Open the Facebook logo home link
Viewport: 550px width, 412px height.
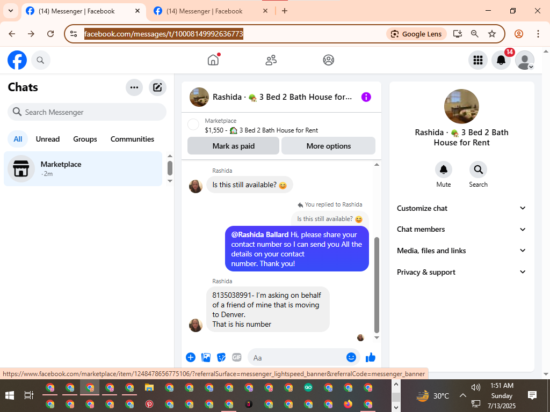[17, 60]
